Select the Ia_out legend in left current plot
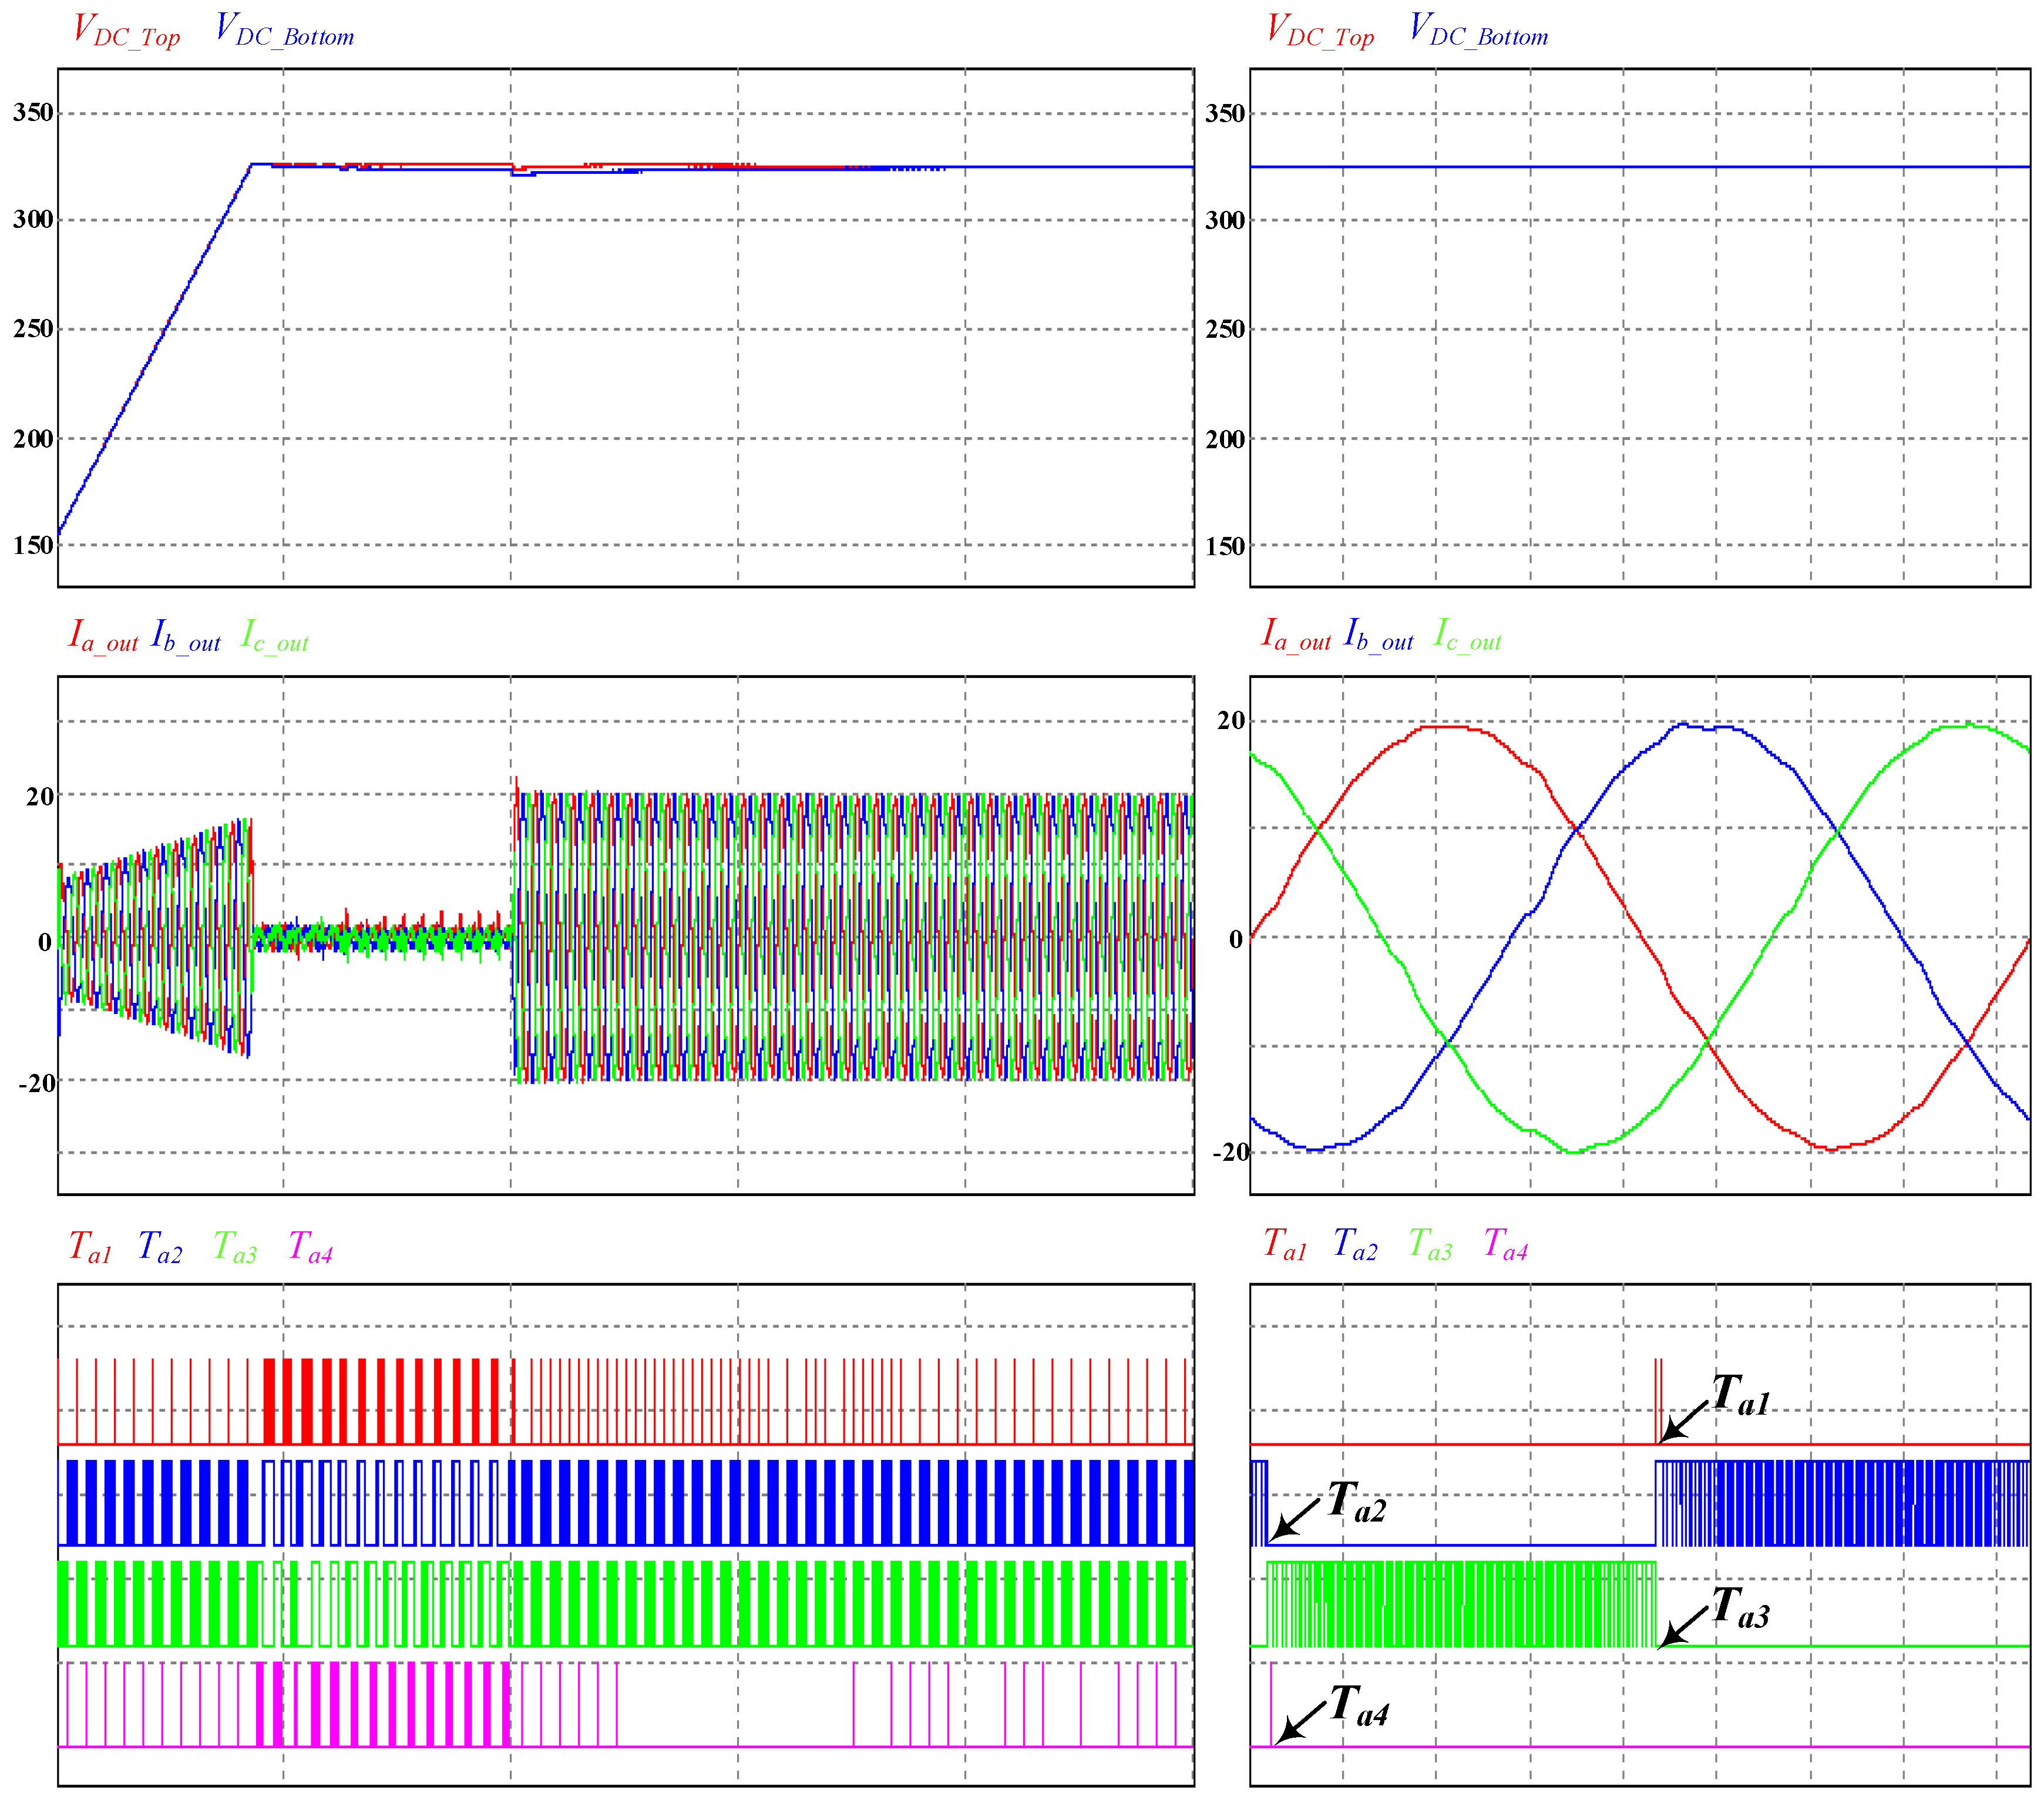Viewport: 2044px width, 1800px height. pyautogui.click(x=103, y=637)
